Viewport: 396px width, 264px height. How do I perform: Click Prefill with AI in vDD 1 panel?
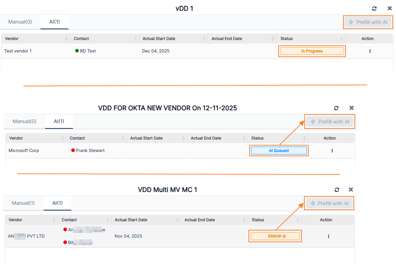click(x=368, y=22)
